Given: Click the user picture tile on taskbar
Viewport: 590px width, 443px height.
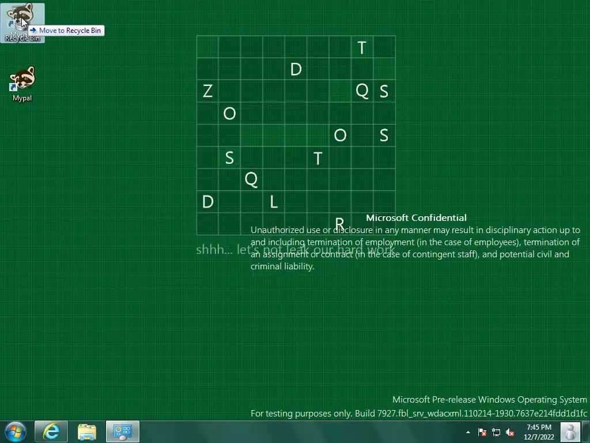Looking at the screenshot, I should [570, 431].
